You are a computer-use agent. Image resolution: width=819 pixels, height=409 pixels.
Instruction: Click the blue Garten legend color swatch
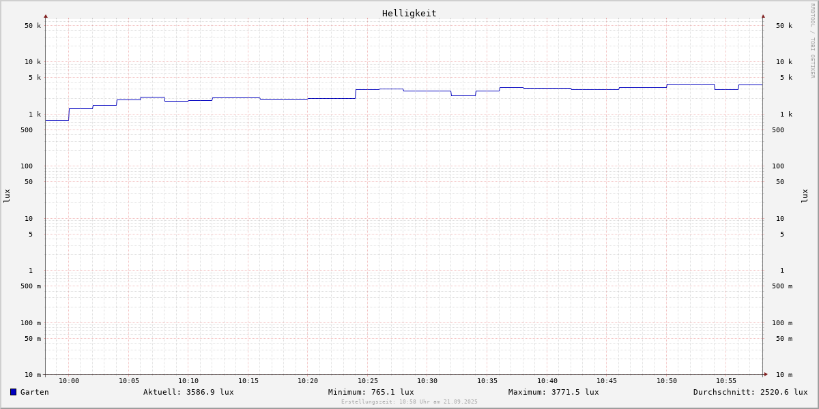tap(13, 392)
